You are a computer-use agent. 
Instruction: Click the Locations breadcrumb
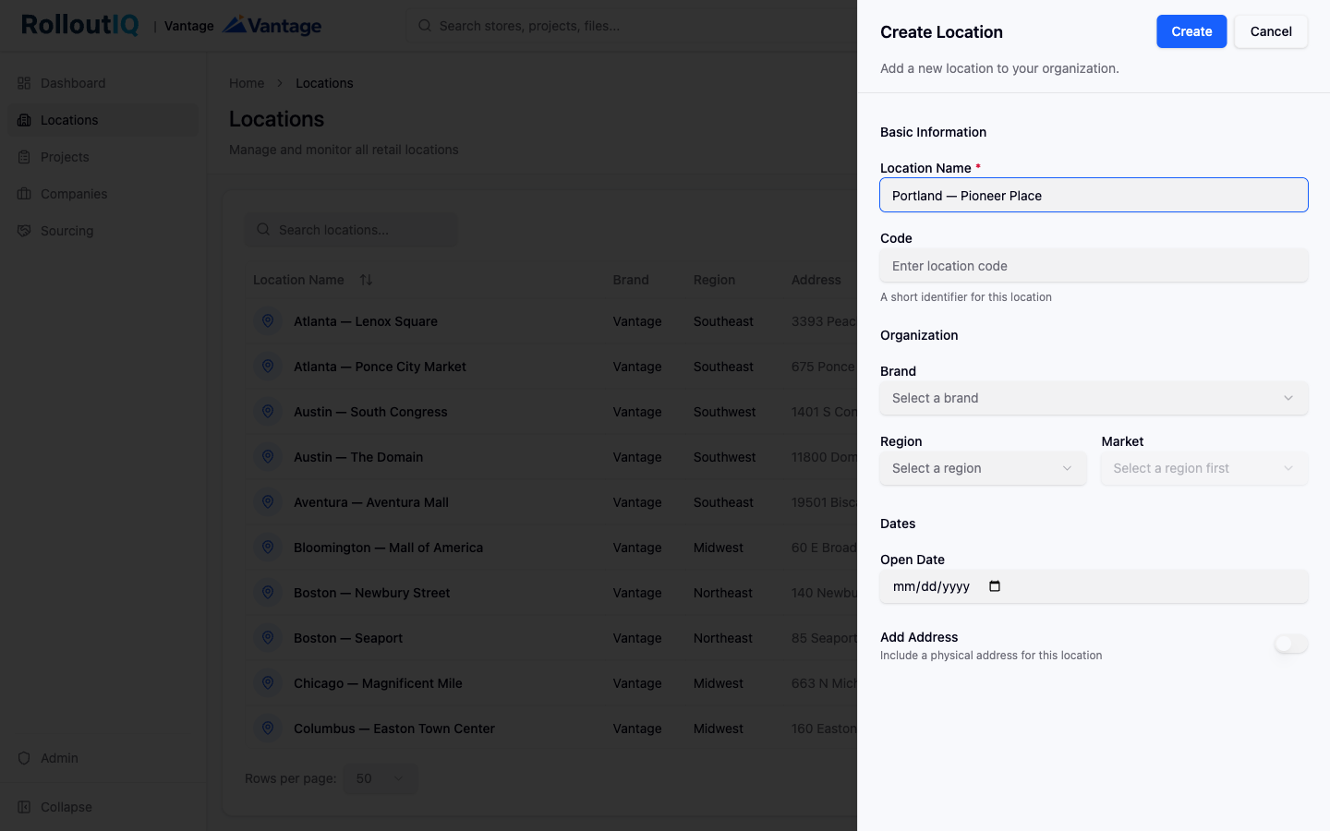click(324, 83)
